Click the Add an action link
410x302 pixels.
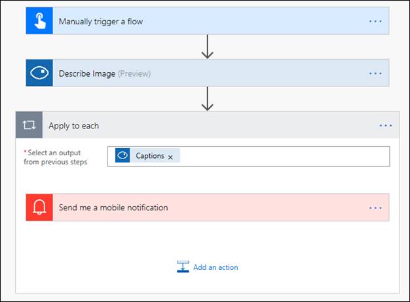[x=215, y=267]
